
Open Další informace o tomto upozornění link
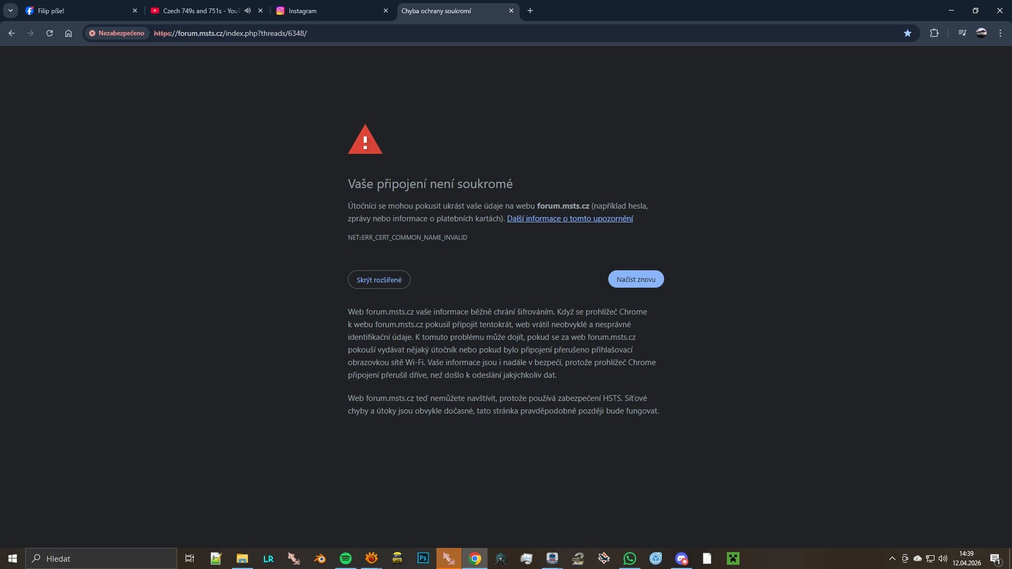570,219
